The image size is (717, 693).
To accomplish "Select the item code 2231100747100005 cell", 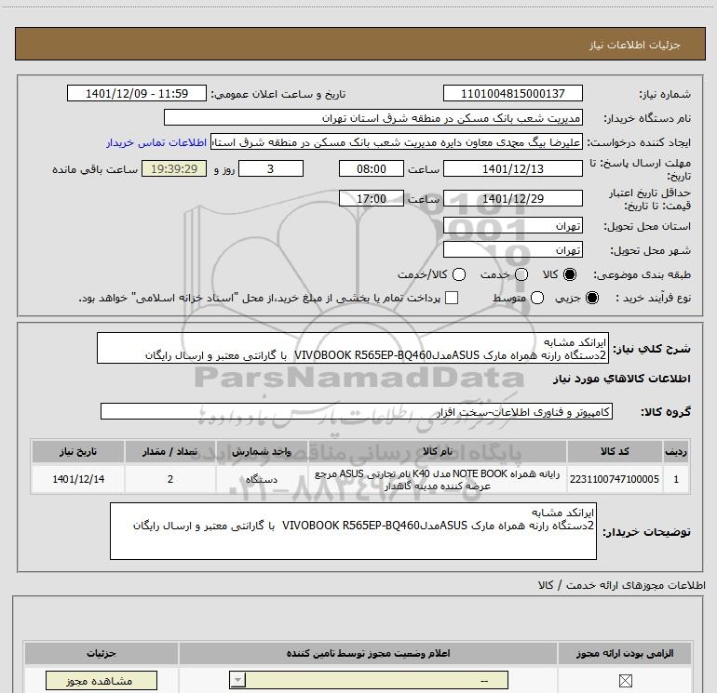I will coord(615,479).
